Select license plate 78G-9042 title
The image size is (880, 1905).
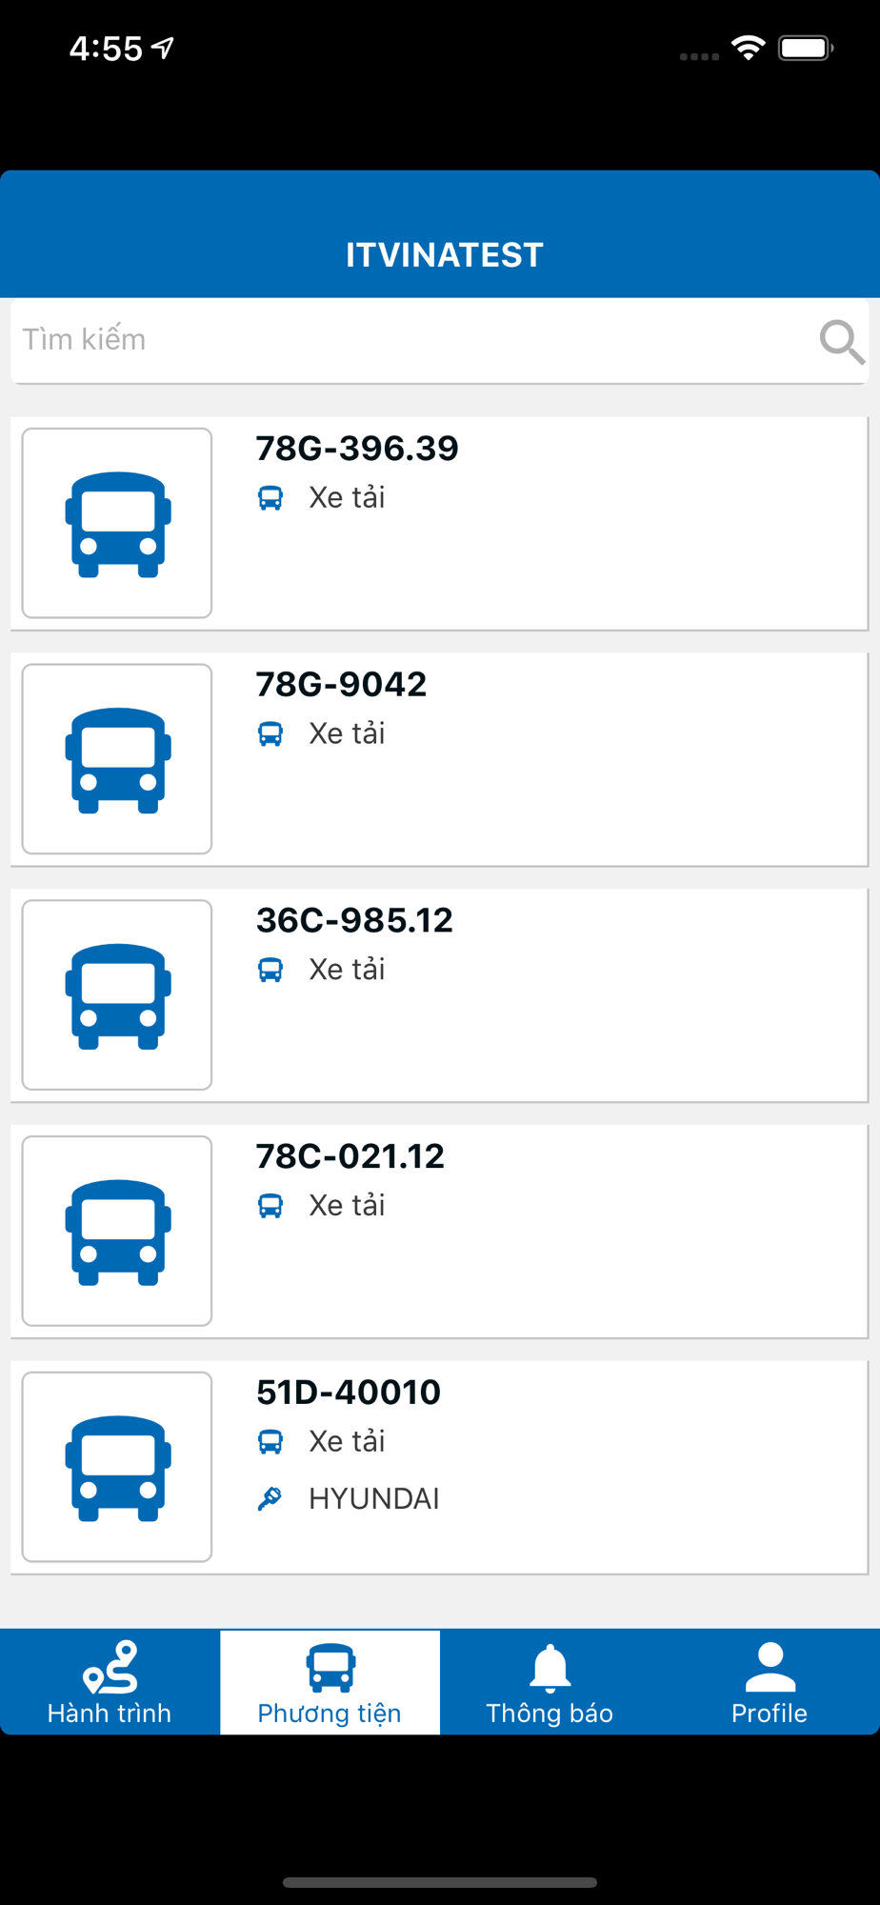point(341,684)
